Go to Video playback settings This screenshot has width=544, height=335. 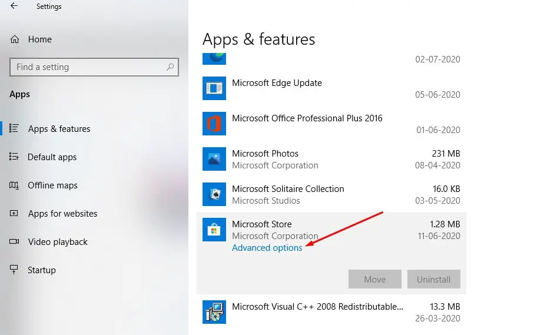pos(58,242)
